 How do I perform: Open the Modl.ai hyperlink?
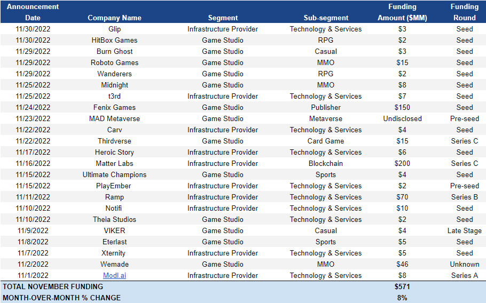114,275
